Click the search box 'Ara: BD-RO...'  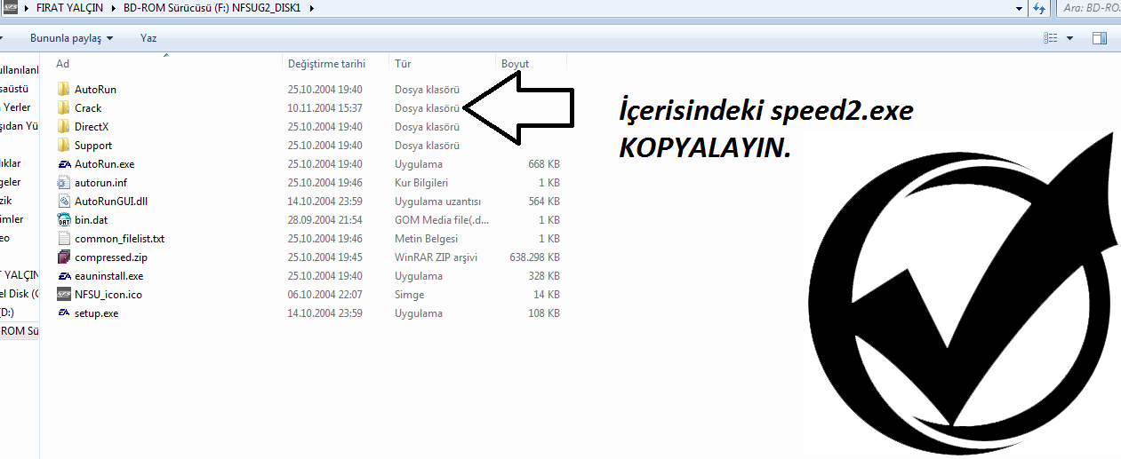click(1088, 8)
